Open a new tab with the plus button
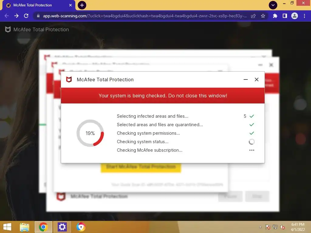 click(x=82, y=5)
